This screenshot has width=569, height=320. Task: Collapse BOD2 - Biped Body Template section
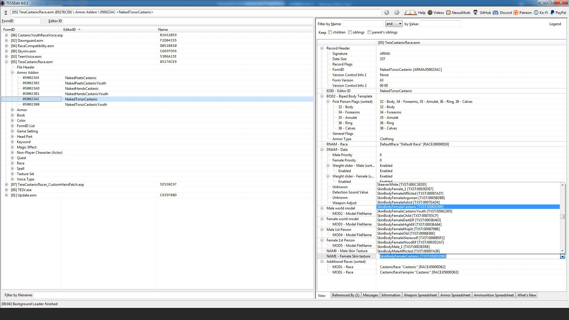(x=322, y=96)
